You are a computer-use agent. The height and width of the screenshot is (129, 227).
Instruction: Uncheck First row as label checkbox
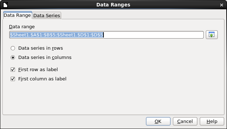click(13, 70)
